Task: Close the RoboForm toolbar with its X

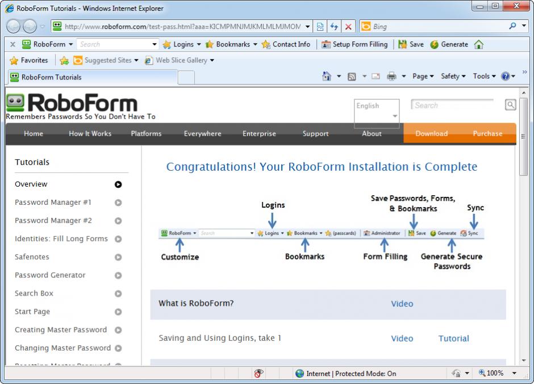Action: click(x=12, y=44)
